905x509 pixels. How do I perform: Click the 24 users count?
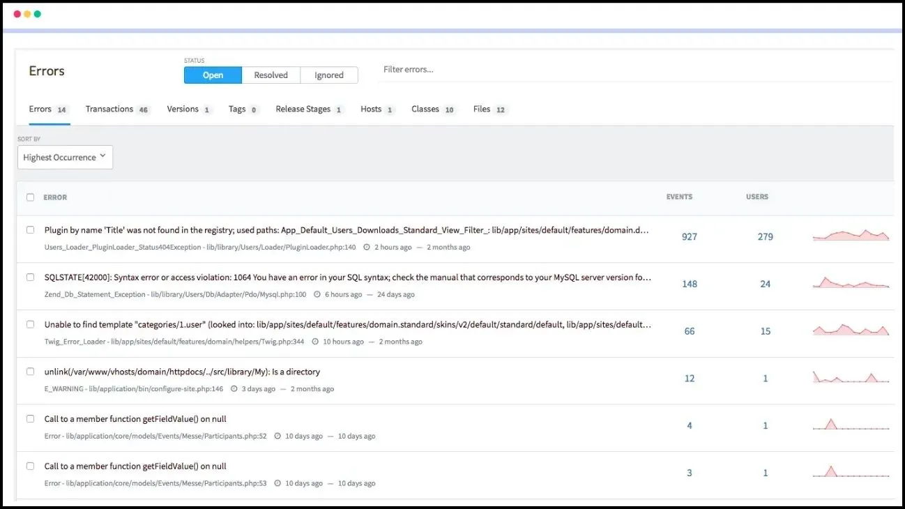pyautogui.click(x=766, y=284)
